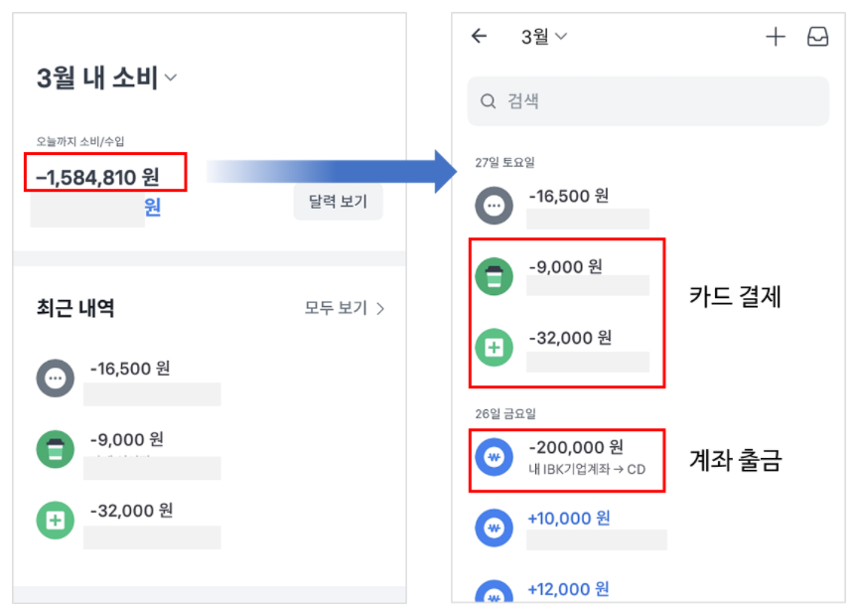Viewport: 858px width, 609px height.
Task: Click the green medical plus icon in 27일 list
Action: click(495, 347)
